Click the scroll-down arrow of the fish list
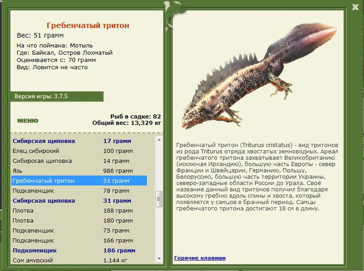364x271 pixels. 159,258
